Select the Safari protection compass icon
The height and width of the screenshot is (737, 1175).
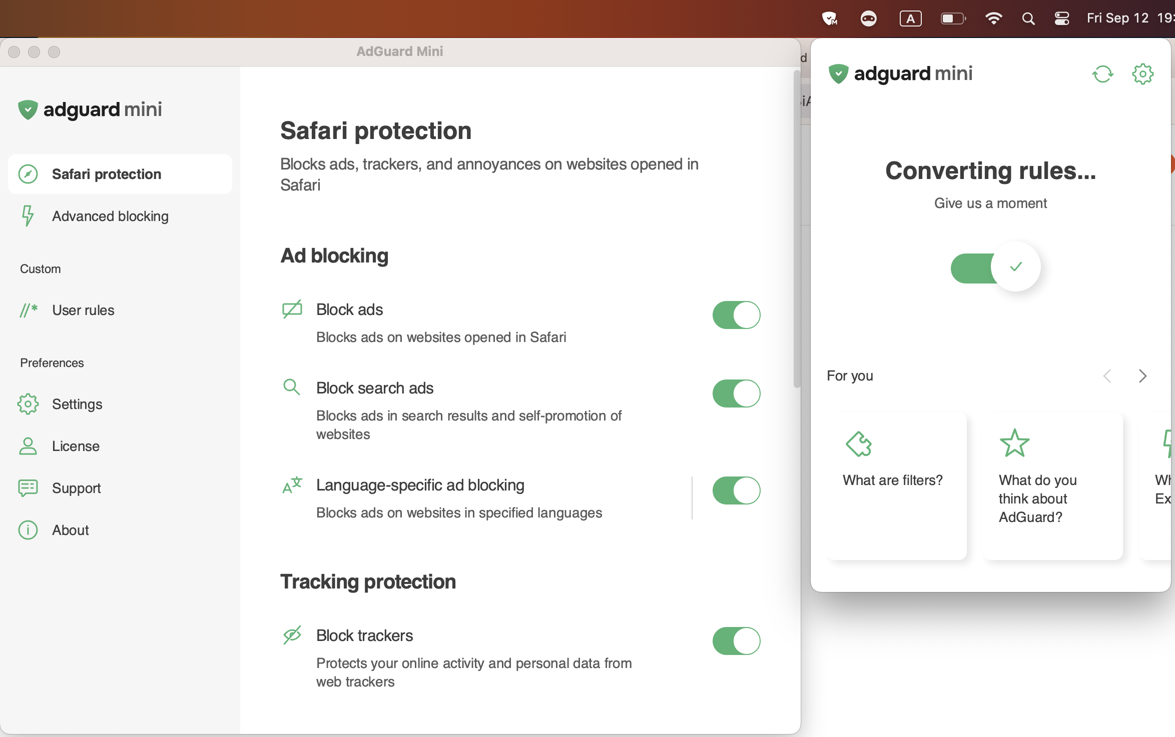coord(28,173)
